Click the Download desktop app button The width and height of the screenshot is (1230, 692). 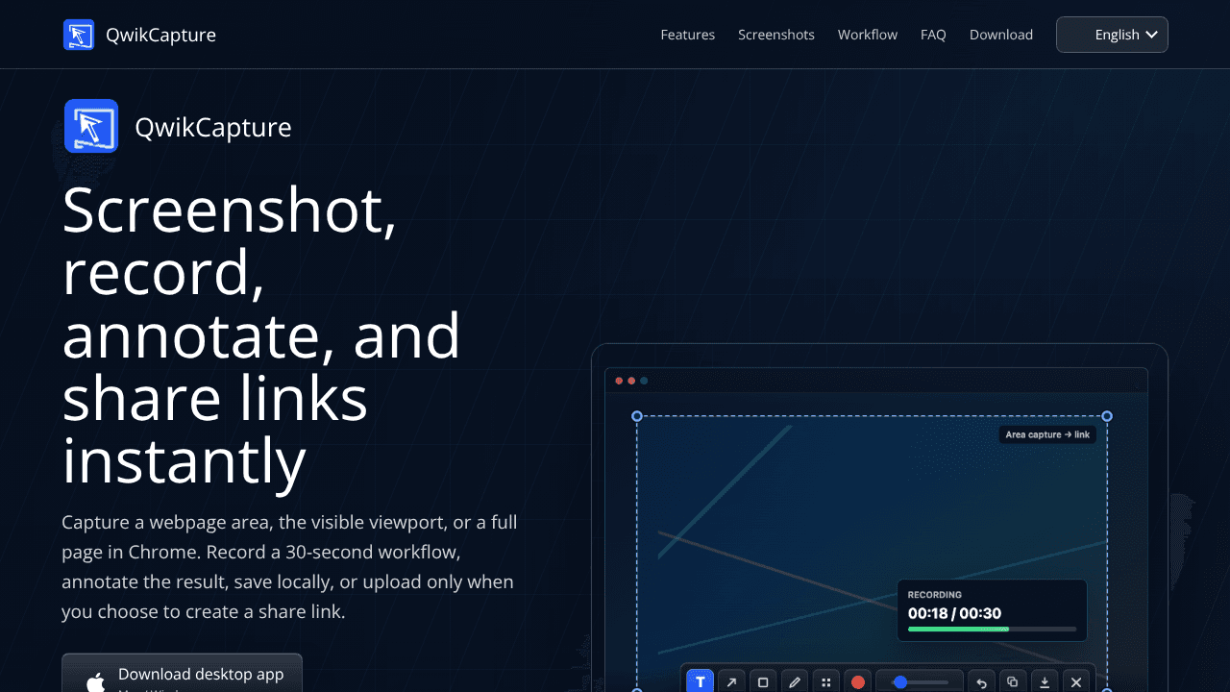pos(182,673)
